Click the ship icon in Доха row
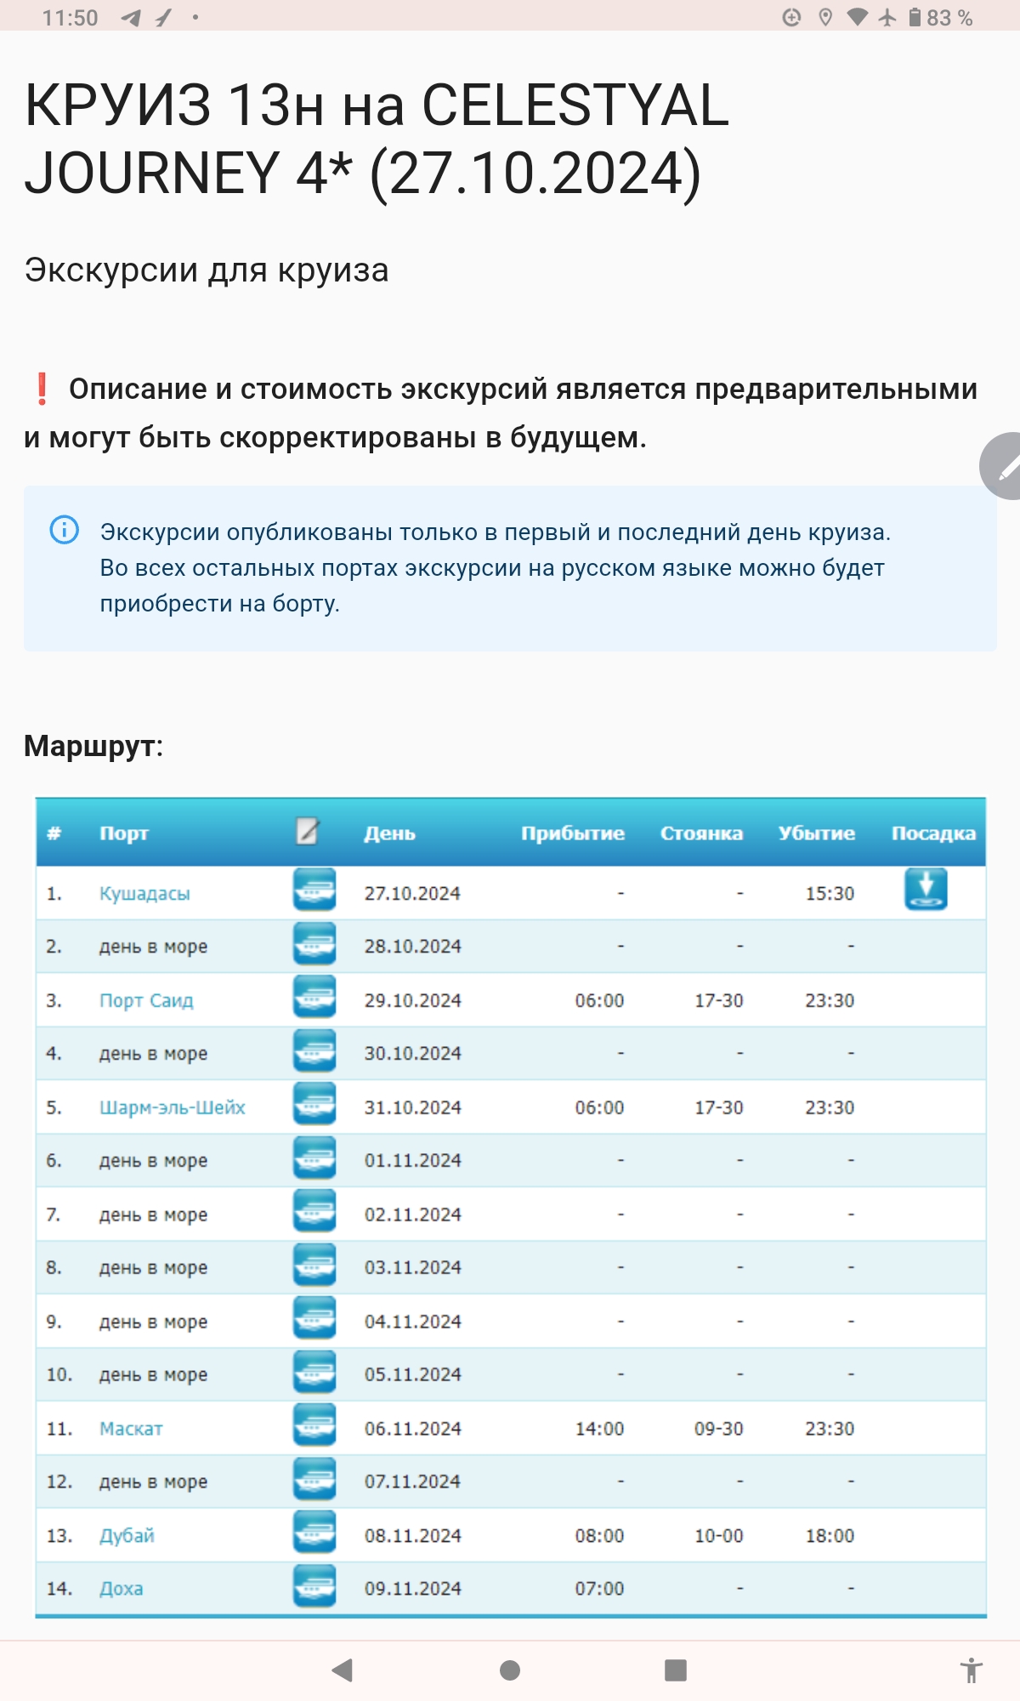This screenshot has width=1020, height=1701. point(314,1587)
